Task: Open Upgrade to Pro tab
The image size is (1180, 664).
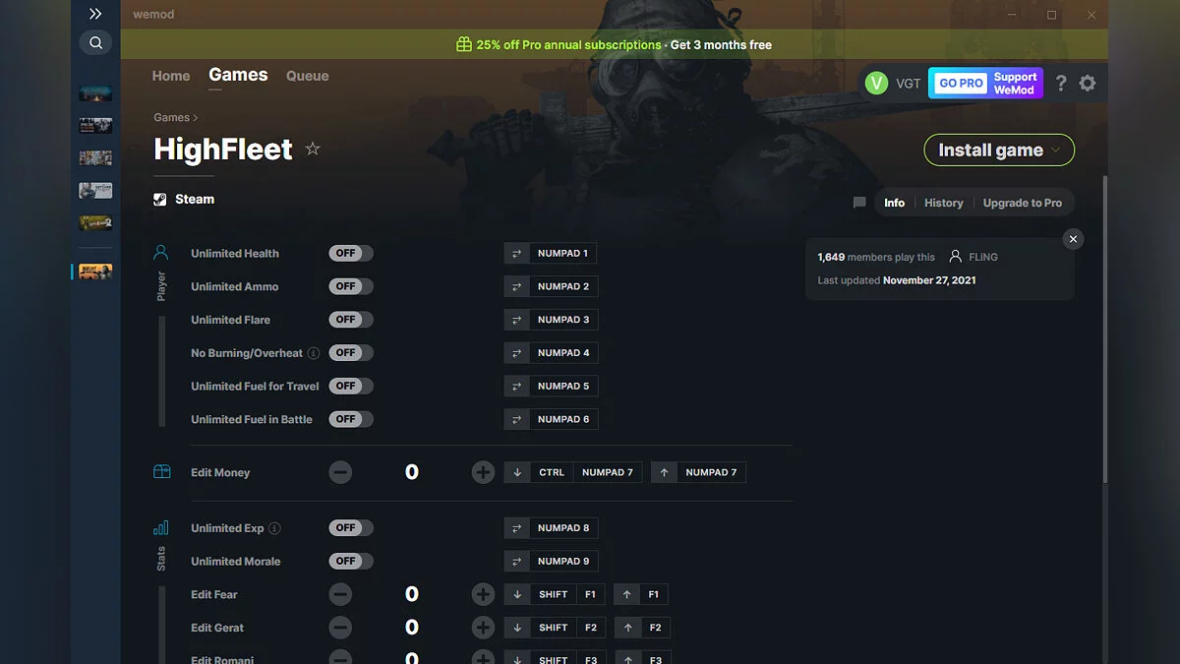Action: click(1023, 203)
